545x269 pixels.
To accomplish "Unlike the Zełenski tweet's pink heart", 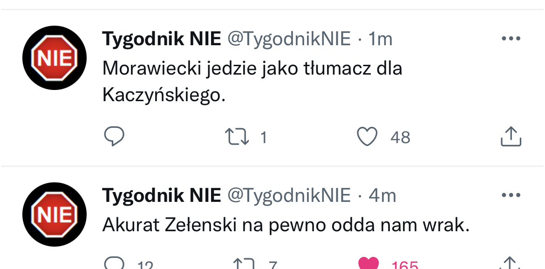I will pos(368,264).
